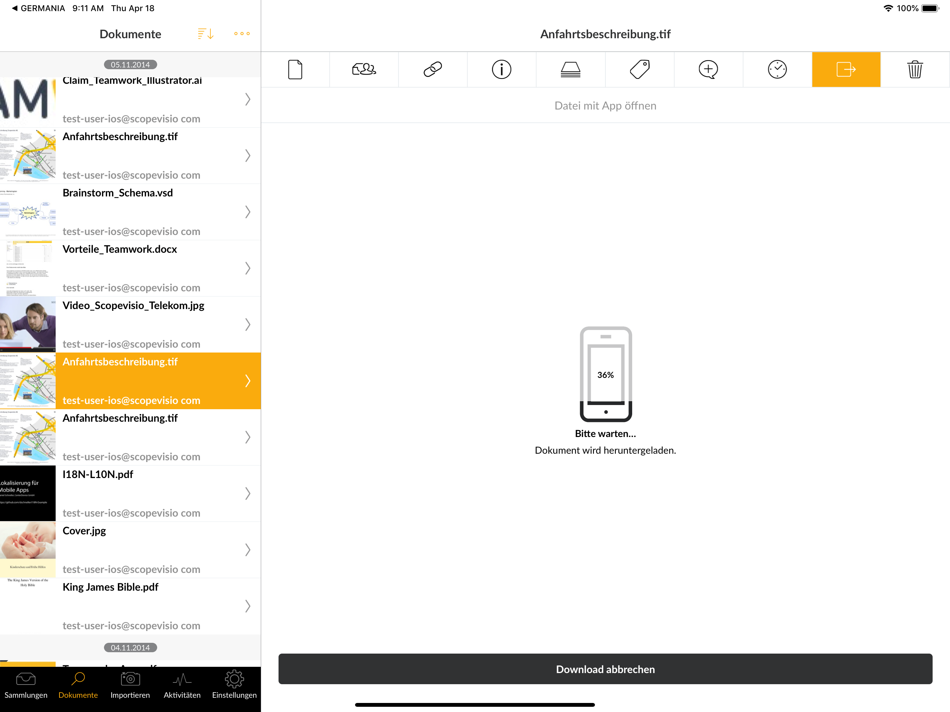The image size is (950, 712).
Task: Switch to Aktivitäten tab
Action: pos(182,686)
